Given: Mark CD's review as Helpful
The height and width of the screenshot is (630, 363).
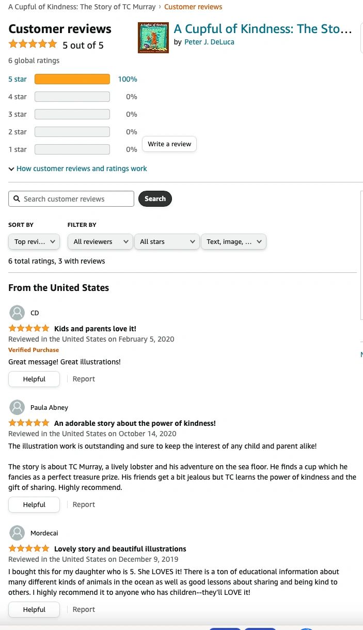Looking at the screenshot, I should 34,379.
